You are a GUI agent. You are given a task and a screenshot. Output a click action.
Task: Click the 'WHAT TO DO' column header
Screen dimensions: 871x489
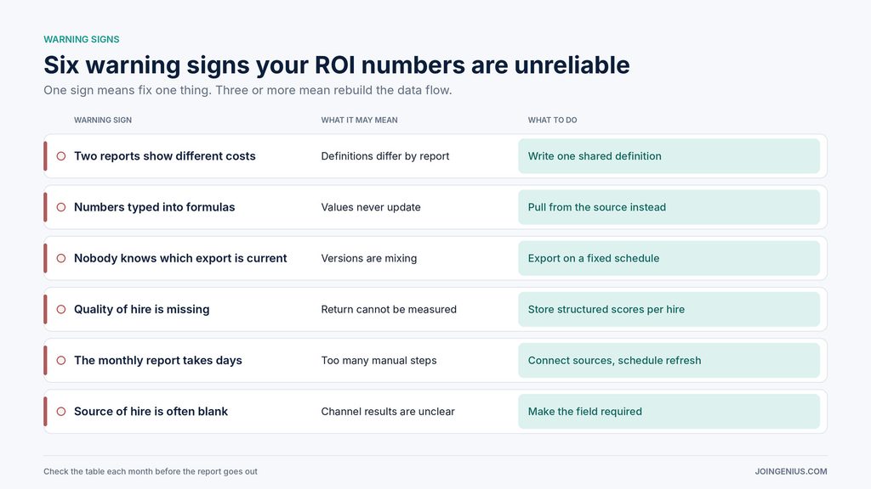(552, 120)
